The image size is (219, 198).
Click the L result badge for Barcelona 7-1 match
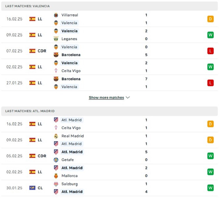(211, 83)
